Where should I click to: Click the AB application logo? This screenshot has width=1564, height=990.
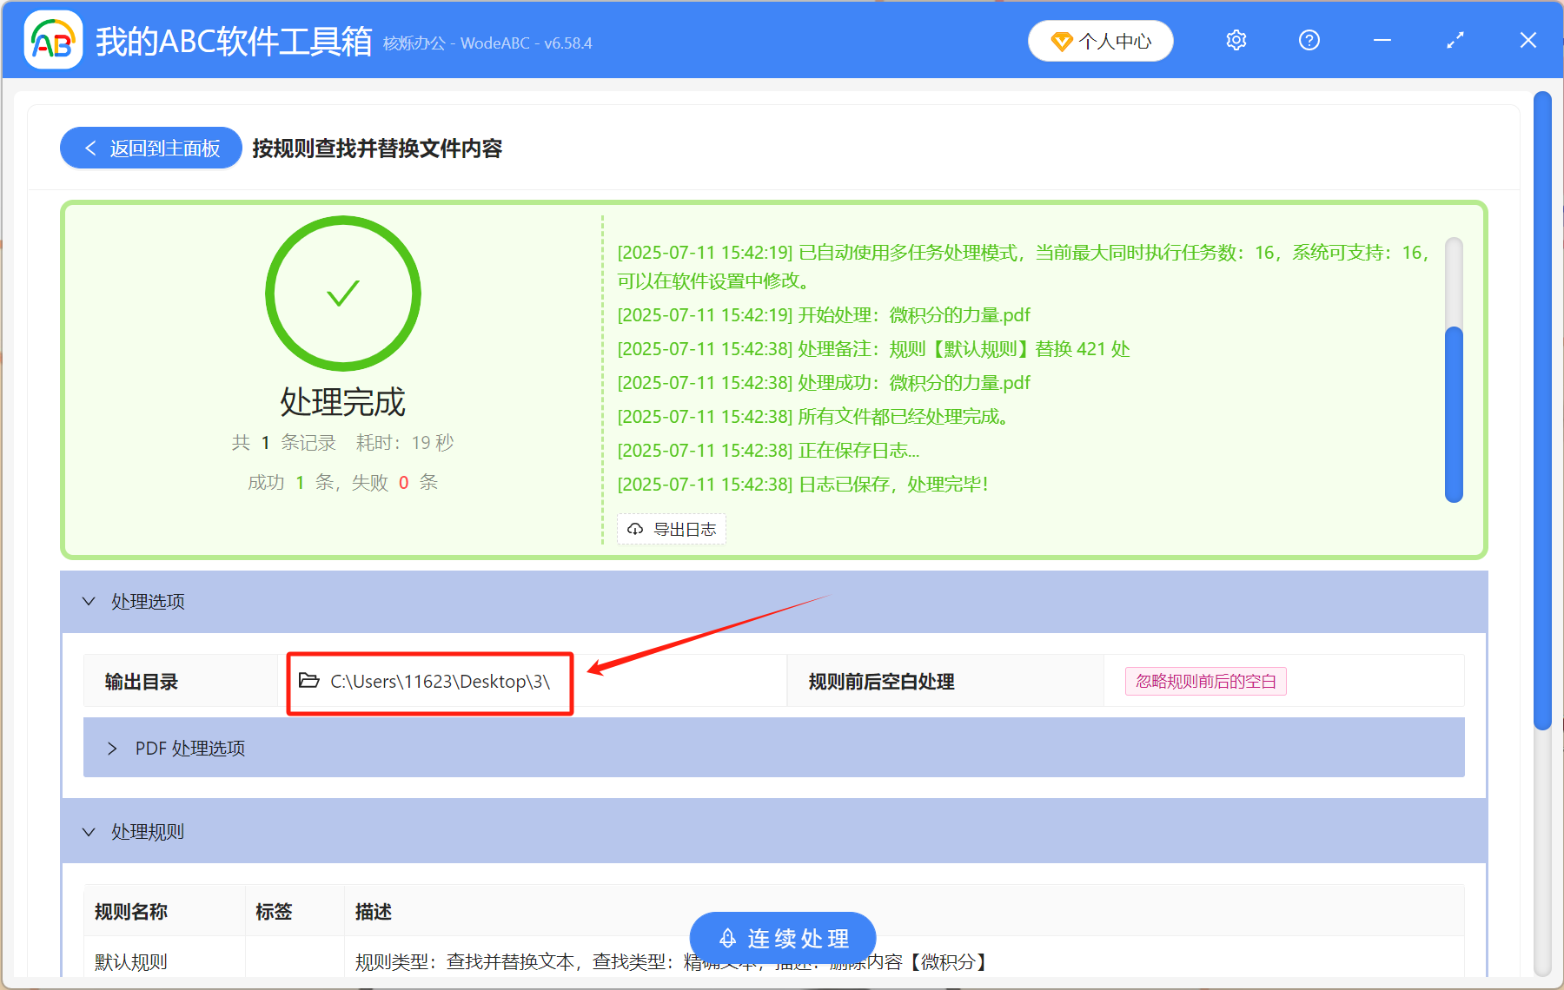tap(52, 40)
